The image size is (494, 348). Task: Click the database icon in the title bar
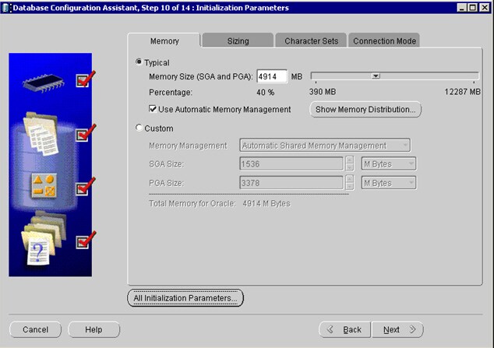pos(6,8)
